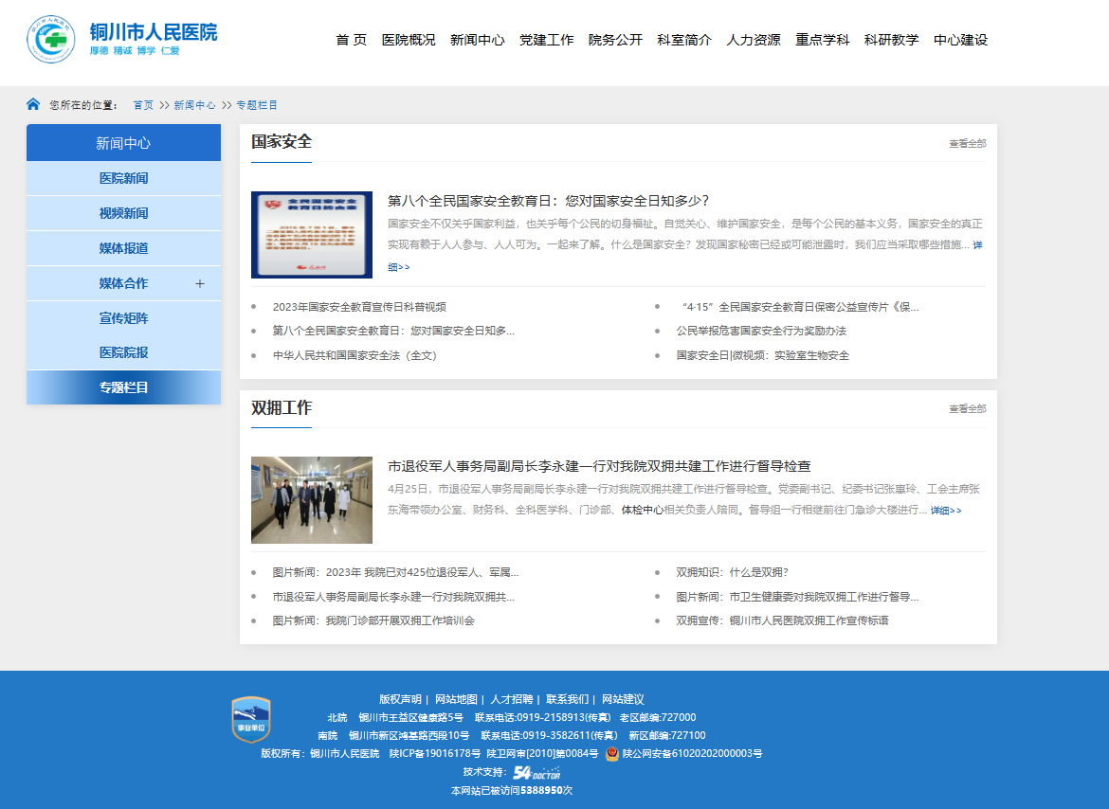
Task: Click the 54Doctor tech support logo
Action: click(536, 772)
